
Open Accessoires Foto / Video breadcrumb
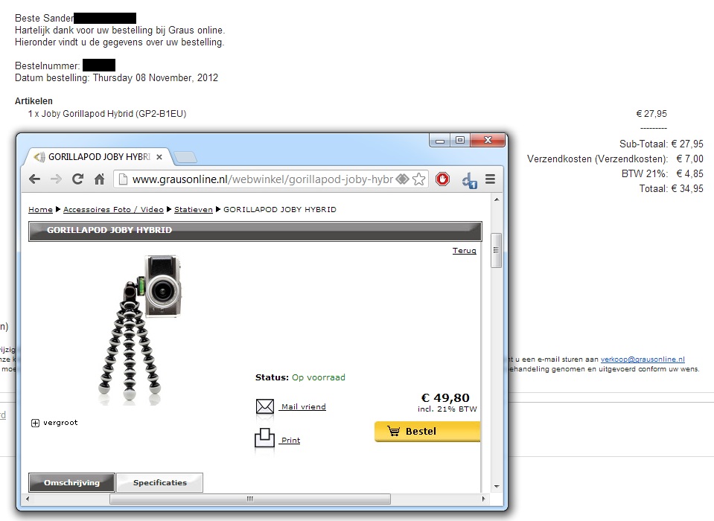pos(113,209)
